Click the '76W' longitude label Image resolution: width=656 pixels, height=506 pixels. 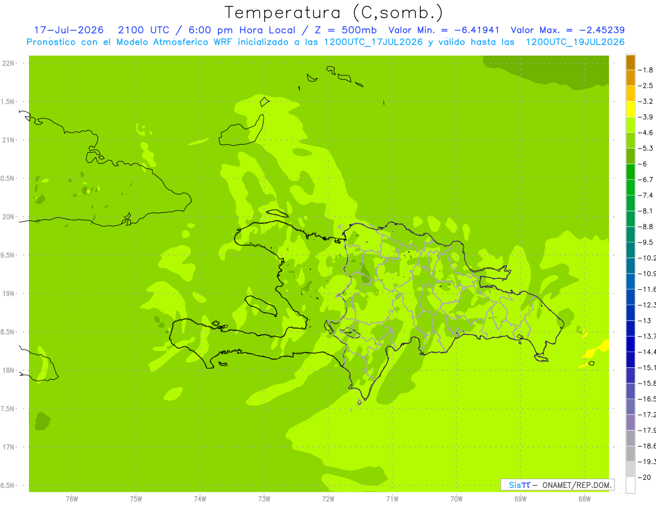72,499
